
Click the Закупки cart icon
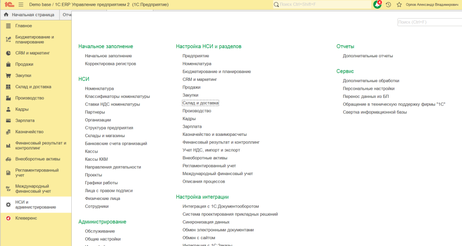point(8,75)
